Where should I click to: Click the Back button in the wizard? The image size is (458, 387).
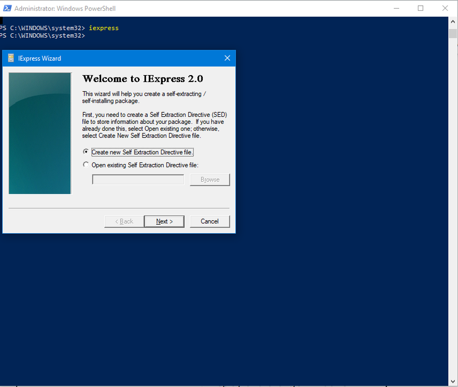pos(124,221)
